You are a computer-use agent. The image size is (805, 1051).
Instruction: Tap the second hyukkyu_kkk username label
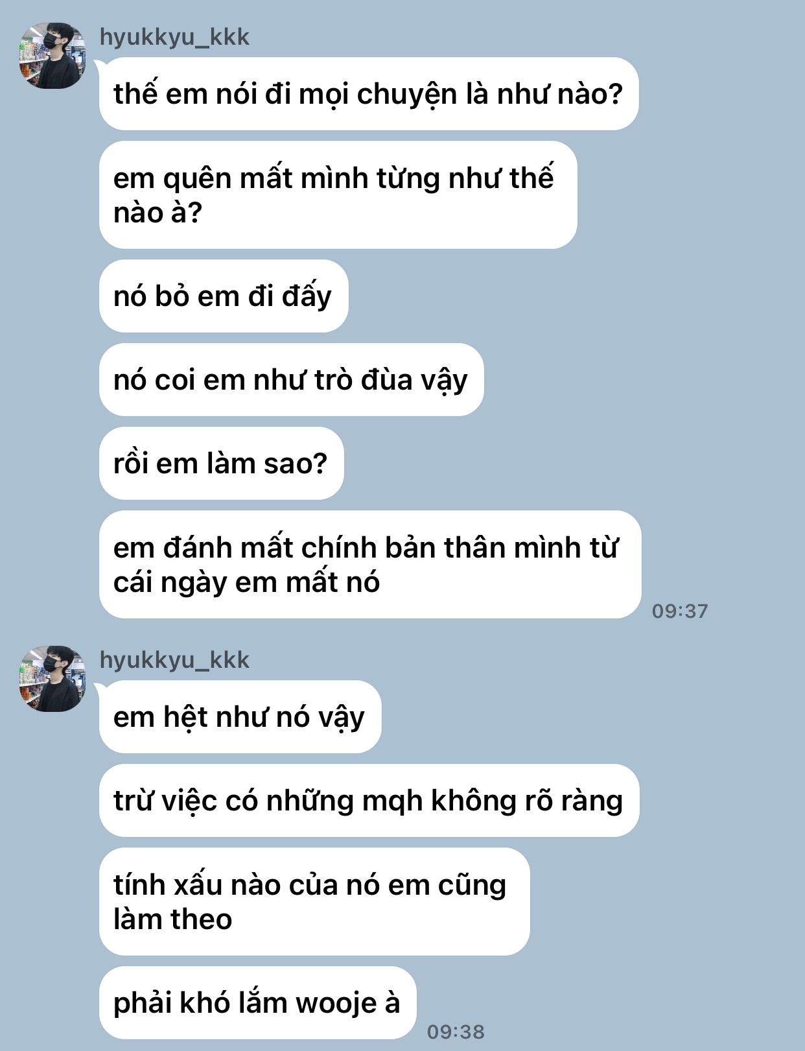[x=174, y=659]
